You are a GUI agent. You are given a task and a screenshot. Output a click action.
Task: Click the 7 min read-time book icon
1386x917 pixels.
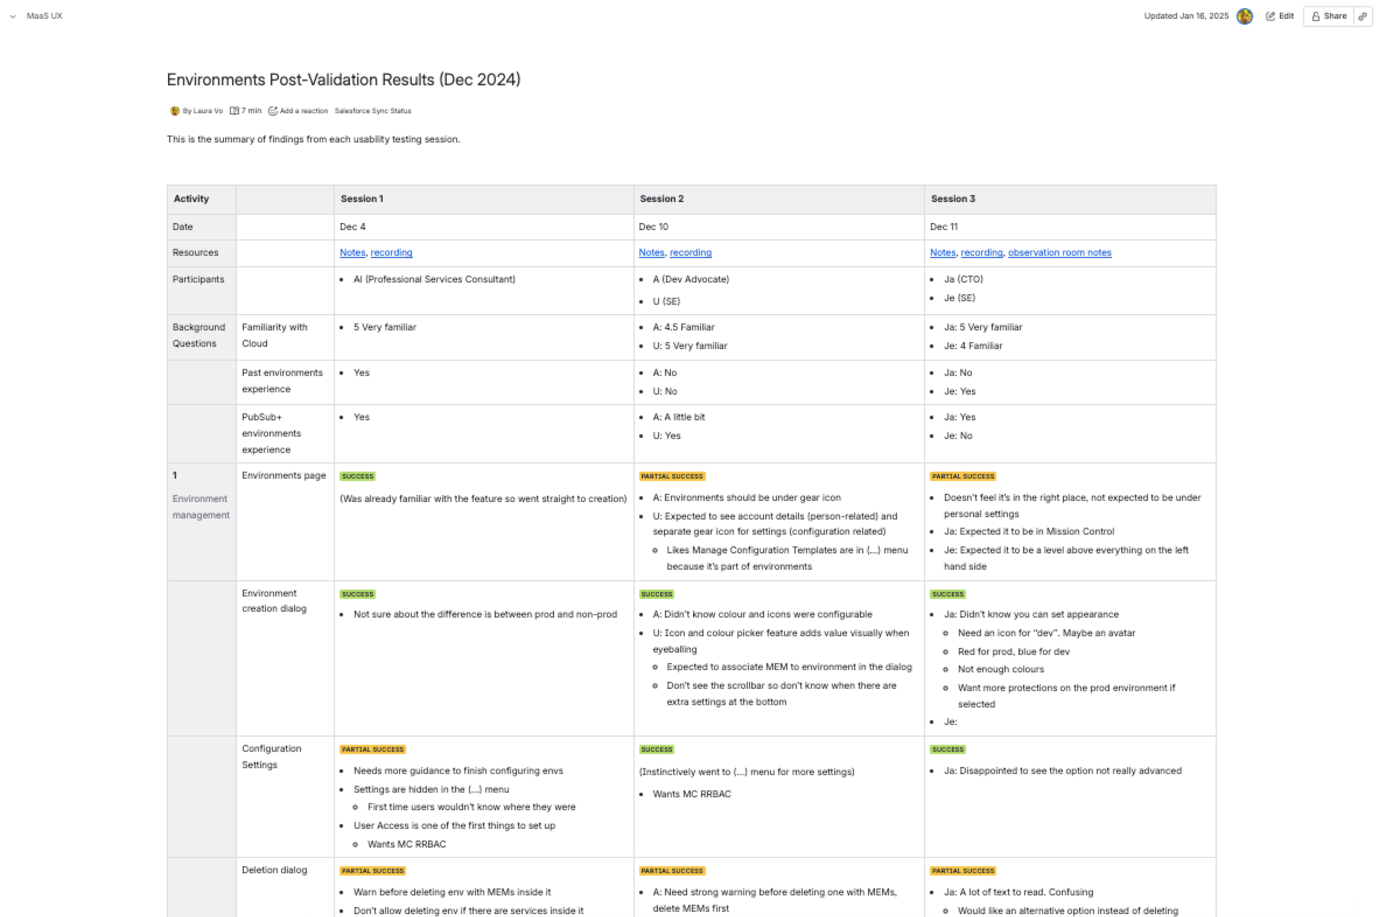click(x=235, y=111)
